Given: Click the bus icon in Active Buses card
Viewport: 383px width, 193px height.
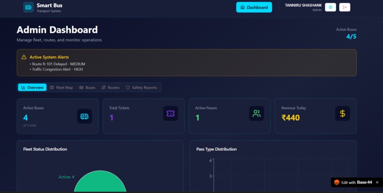Looking at the screenshot, I should pyautogui.click(x=85, y=116).
